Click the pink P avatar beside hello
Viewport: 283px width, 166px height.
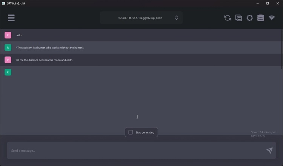[8, 35]
